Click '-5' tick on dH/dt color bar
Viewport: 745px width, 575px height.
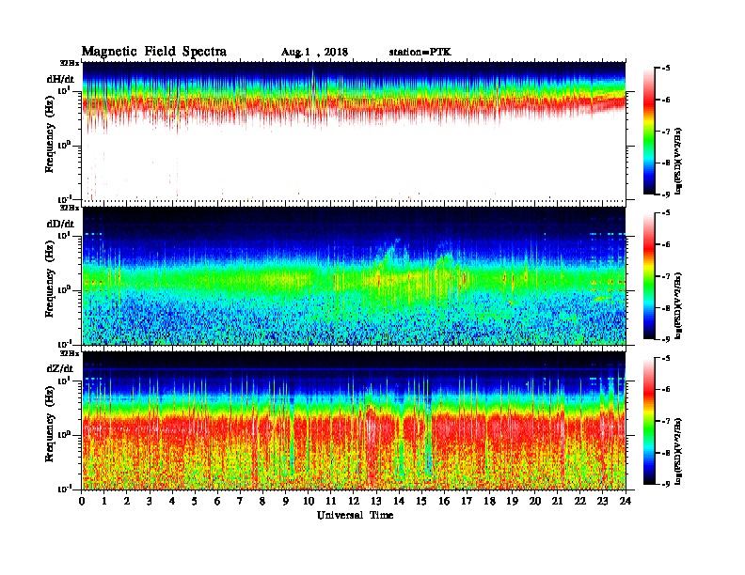[666, 69]
